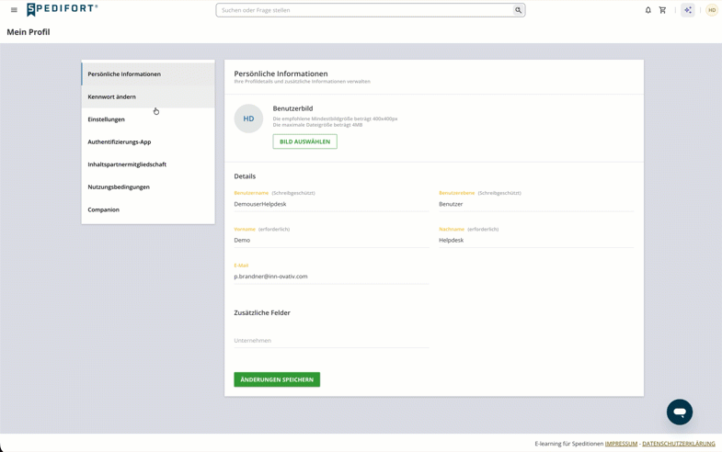Click the 'Mein Profil' page title
Image resolution: width=722 pixels, height=452 pixels.
[x=29, y=32]
